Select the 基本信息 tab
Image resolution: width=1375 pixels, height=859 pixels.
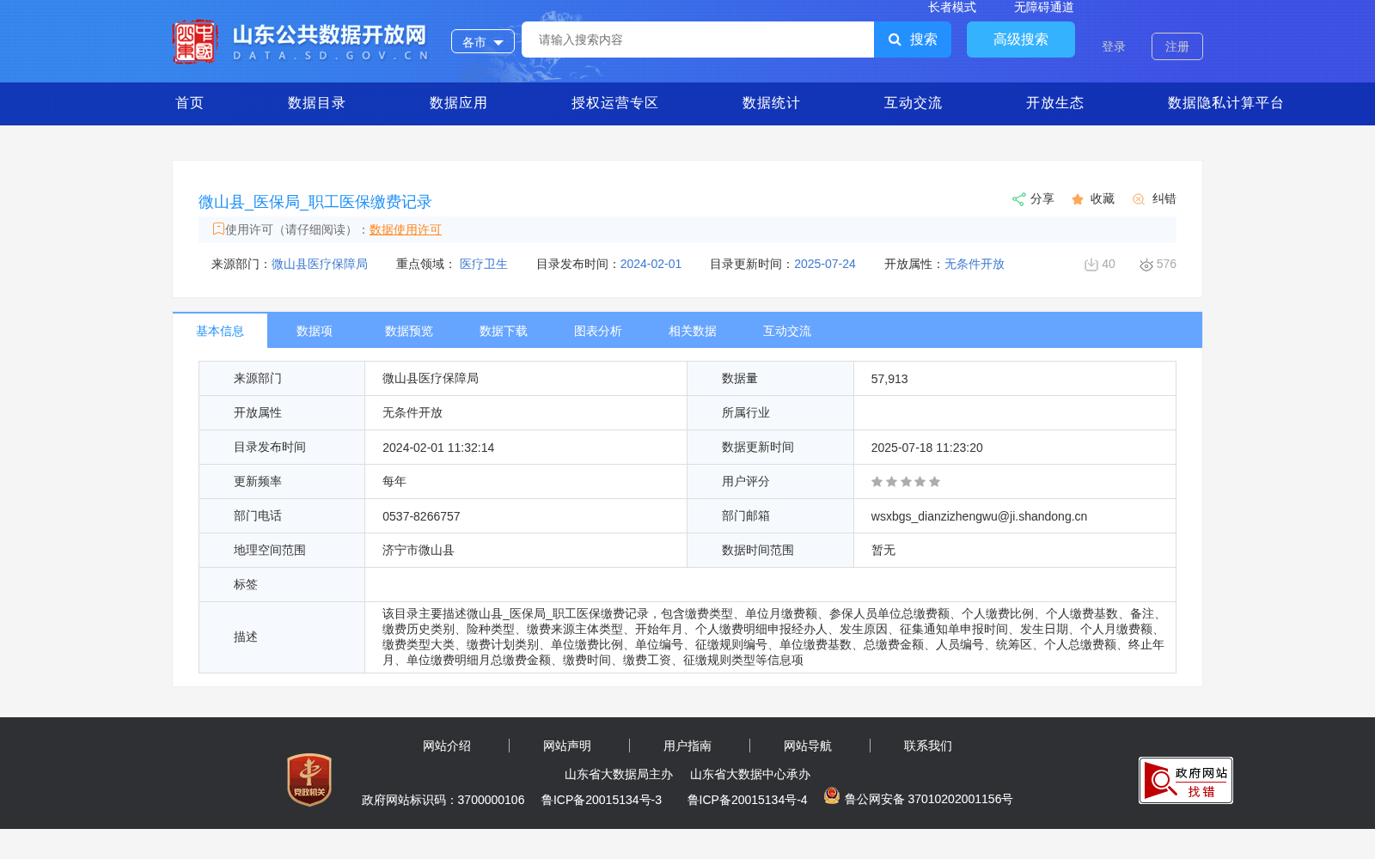click(x=220, y=331)
